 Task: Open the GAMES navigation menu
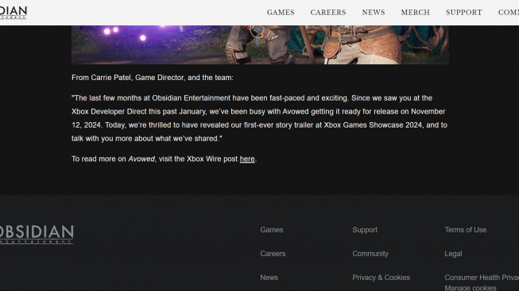tap(281, 13)
